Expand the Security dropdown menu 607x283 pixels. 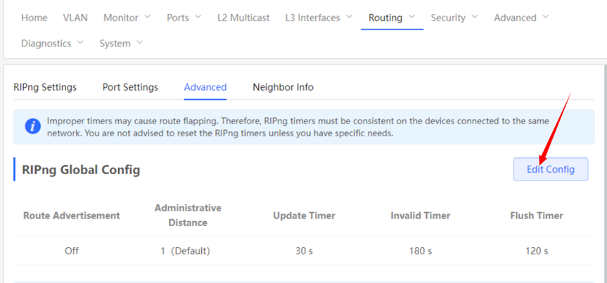(x=454, y=18)
